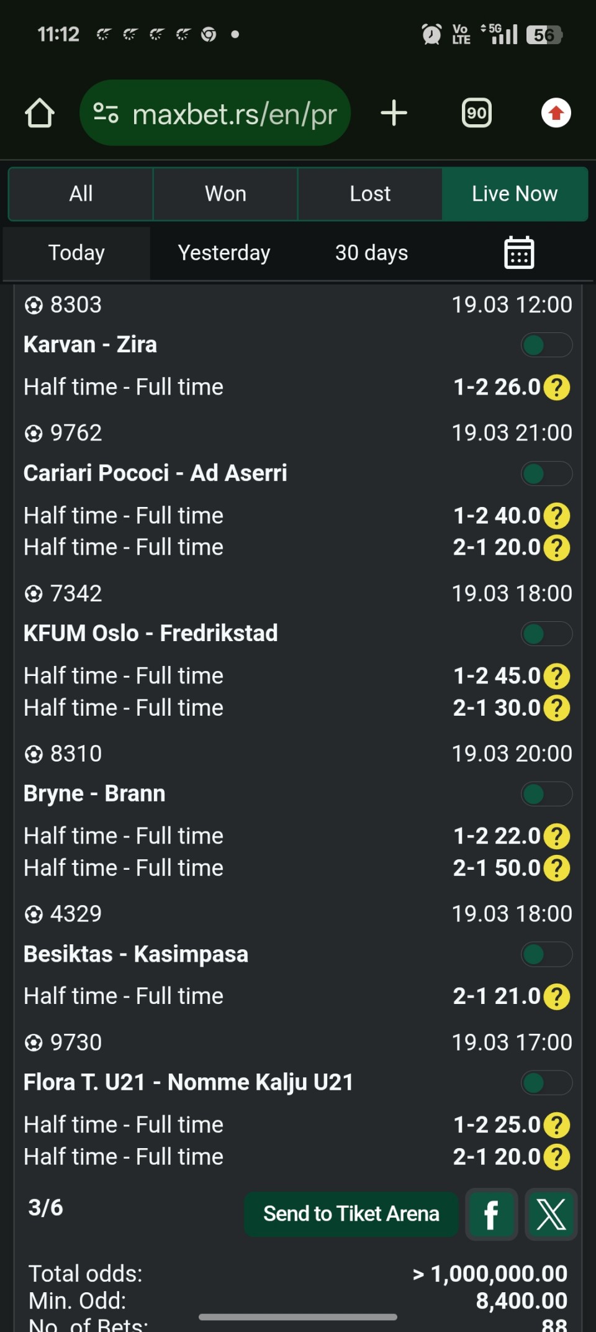596x1332 pixels.
Task: Tap the red upload arrow icon
Action: (x=556, y=113)
